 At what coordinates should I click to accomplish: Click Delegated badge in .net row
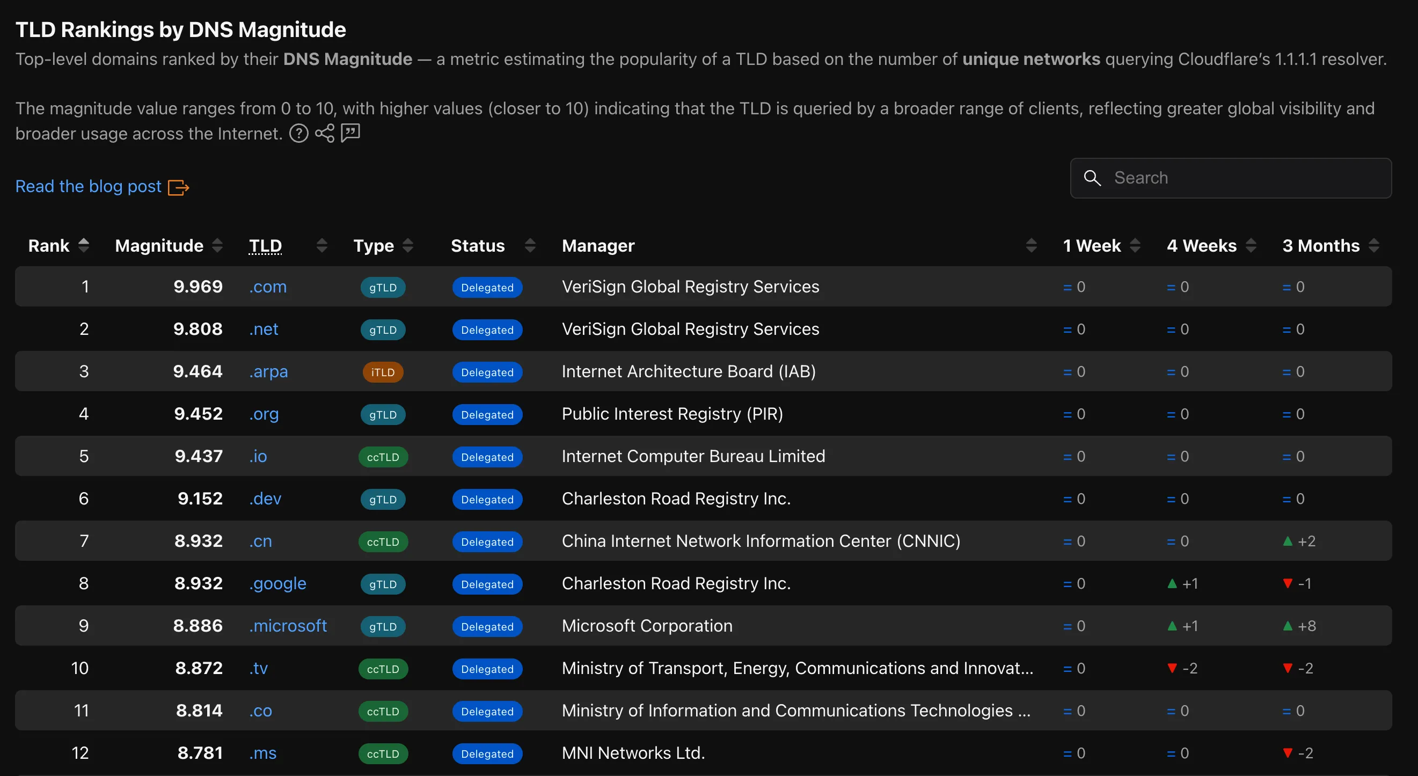coord(487,330)
